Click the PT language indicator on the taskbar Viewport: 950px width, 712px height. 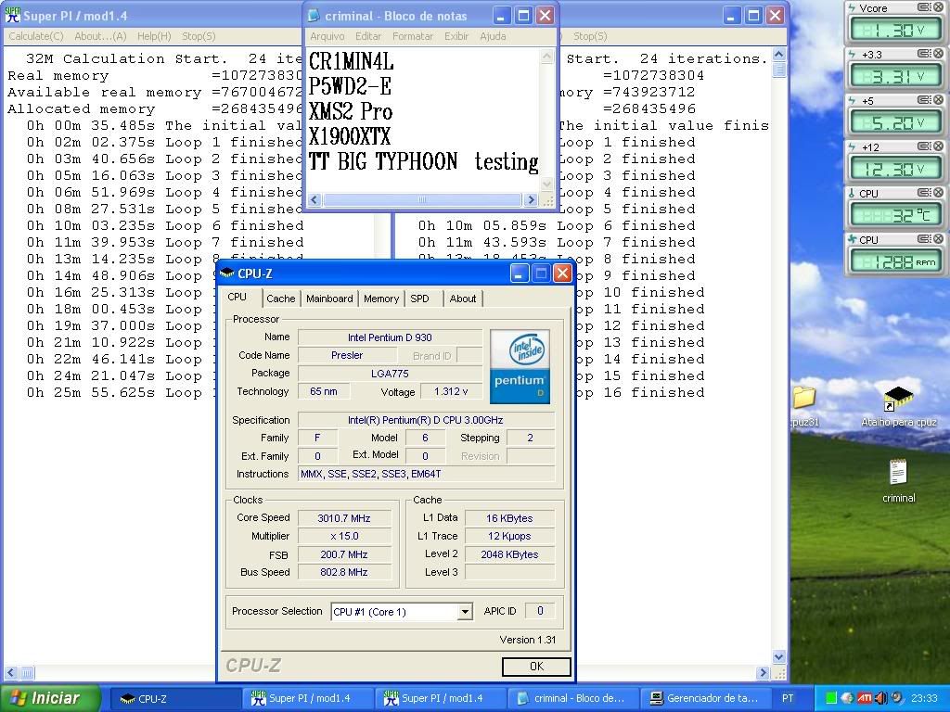[x=788, y=699]
